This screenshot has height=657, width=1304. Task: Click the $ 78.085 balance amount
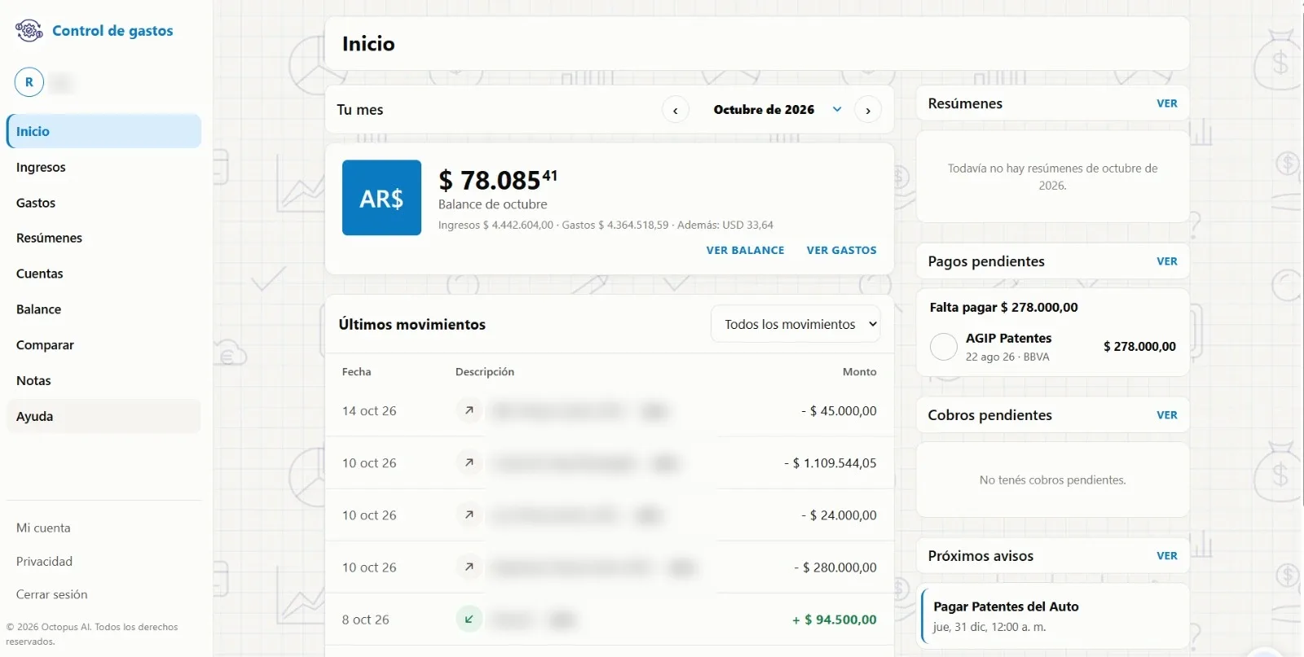pyautogui.click(x=498, y=179)
